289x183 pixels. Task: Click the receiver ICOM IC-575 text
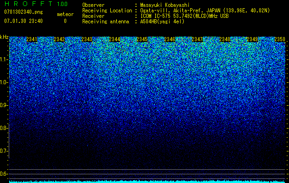[x=184, y=16]
